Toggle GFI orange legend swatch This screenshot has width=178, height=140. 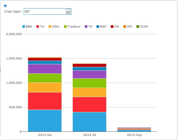pyautogui.click(x=125, y=26)
